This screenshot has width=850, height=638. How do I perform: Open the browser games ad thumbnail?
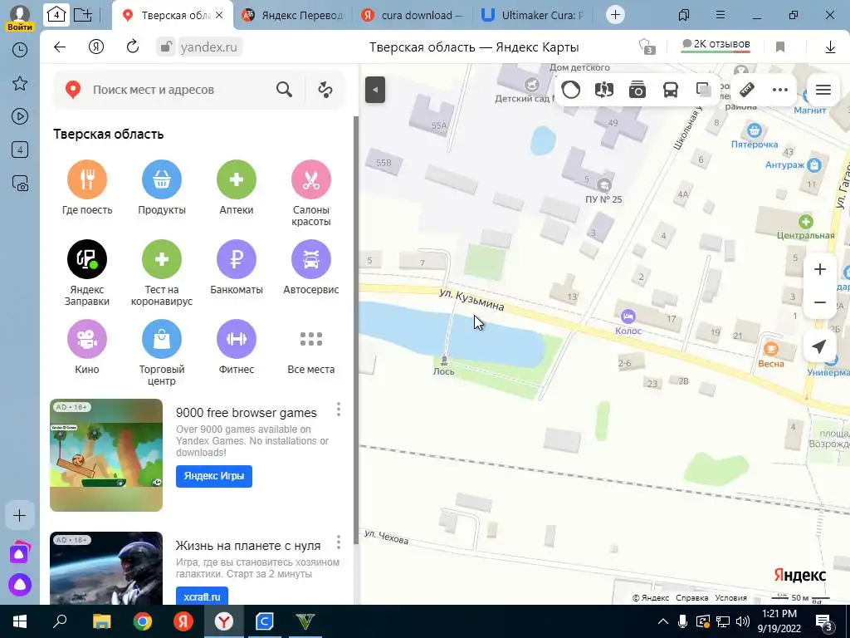pyautogui.click(x=106, y=455)
